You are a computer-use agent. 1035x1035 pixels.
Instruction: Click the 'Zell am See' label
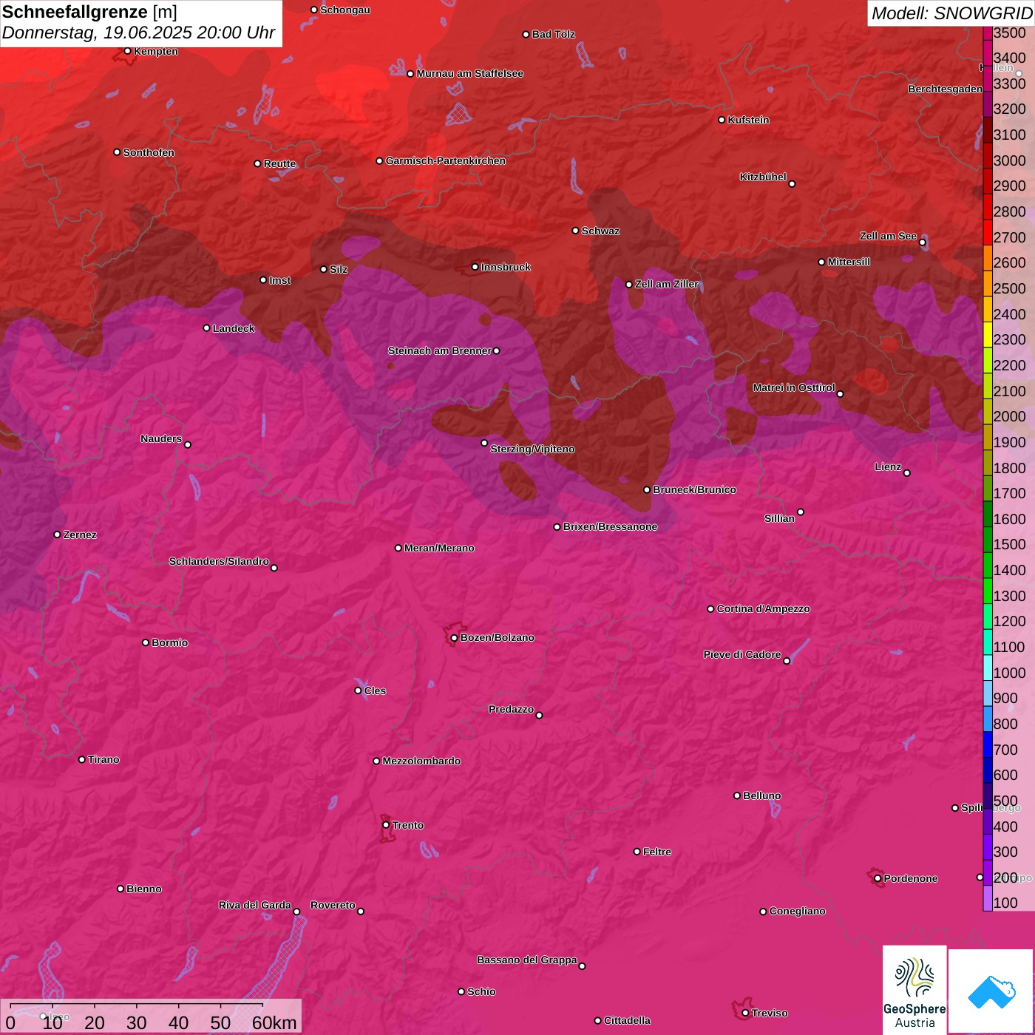[888, 236]
